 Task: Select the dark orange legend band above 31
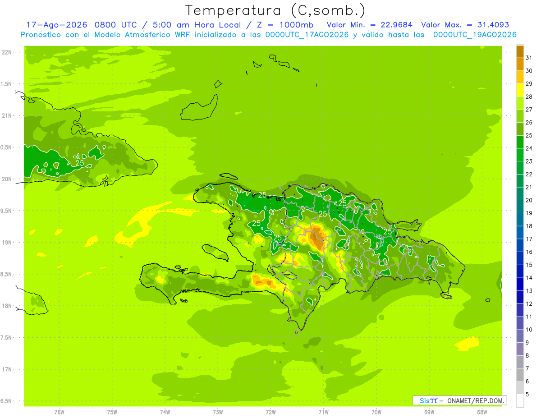click(x=520, y=51)
